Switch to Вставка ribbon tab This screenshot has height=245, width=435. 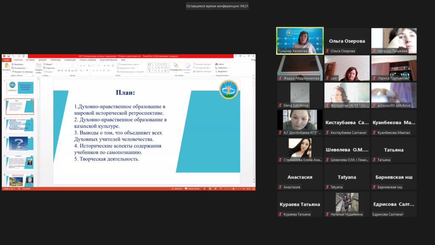(31, 60)
